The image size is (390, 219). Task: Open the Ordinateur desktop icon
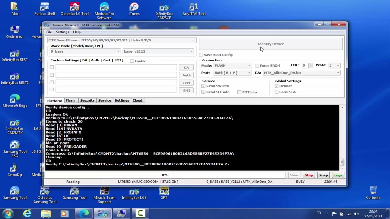pos(15,32)
